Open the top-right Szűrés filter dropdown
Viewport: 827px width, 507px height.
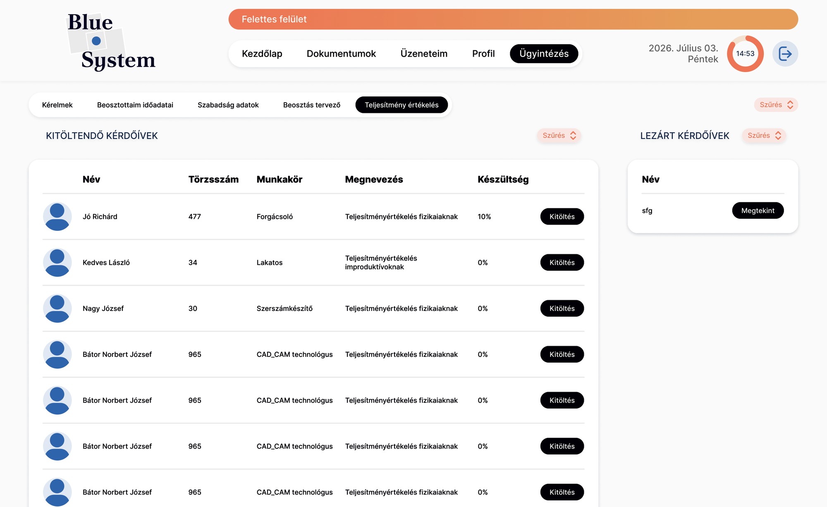(x=776, y=105)
